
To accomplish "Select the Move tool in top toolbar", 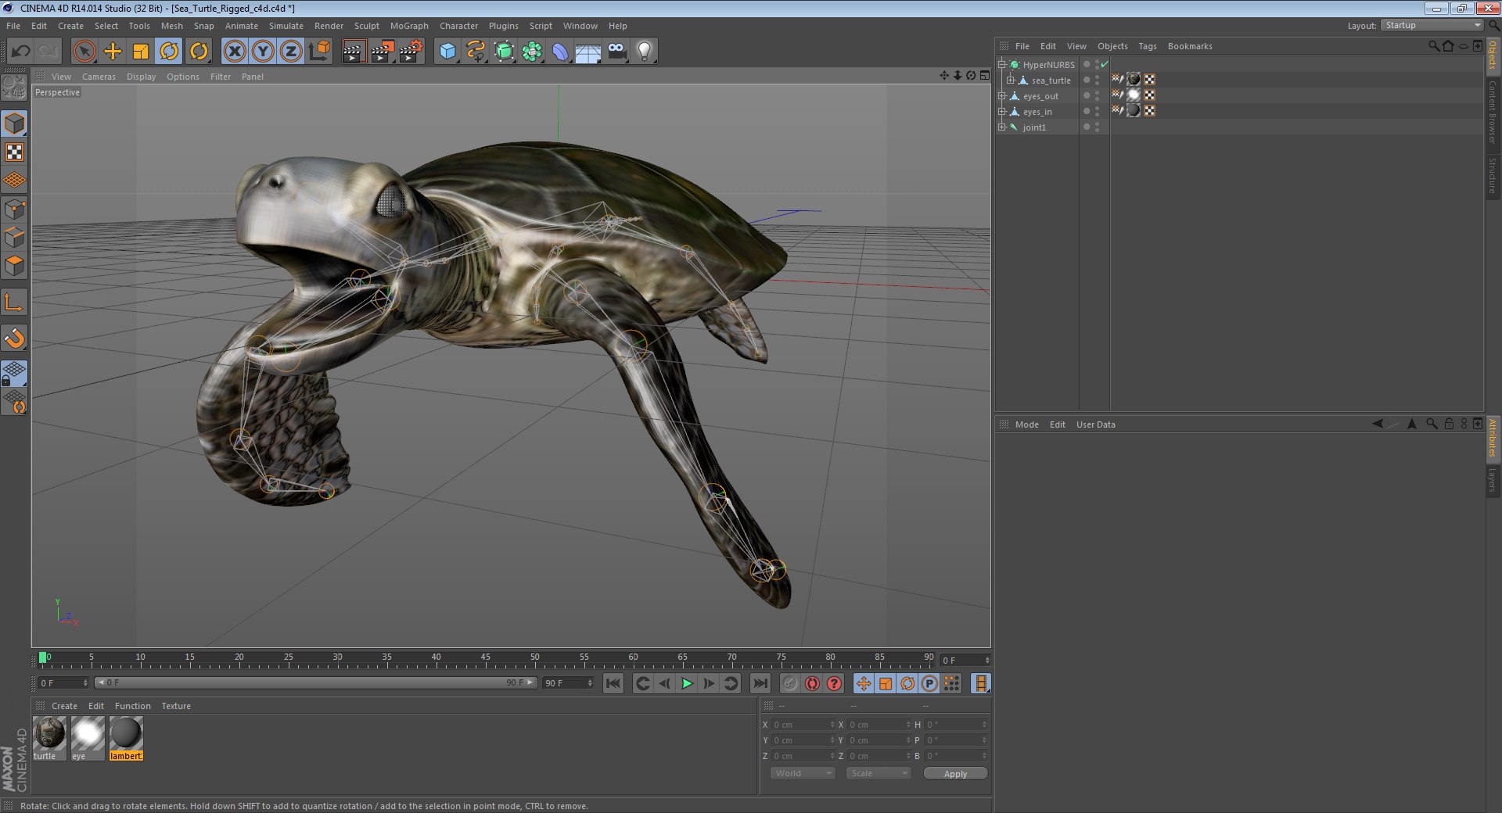I will tap(113, 52).
